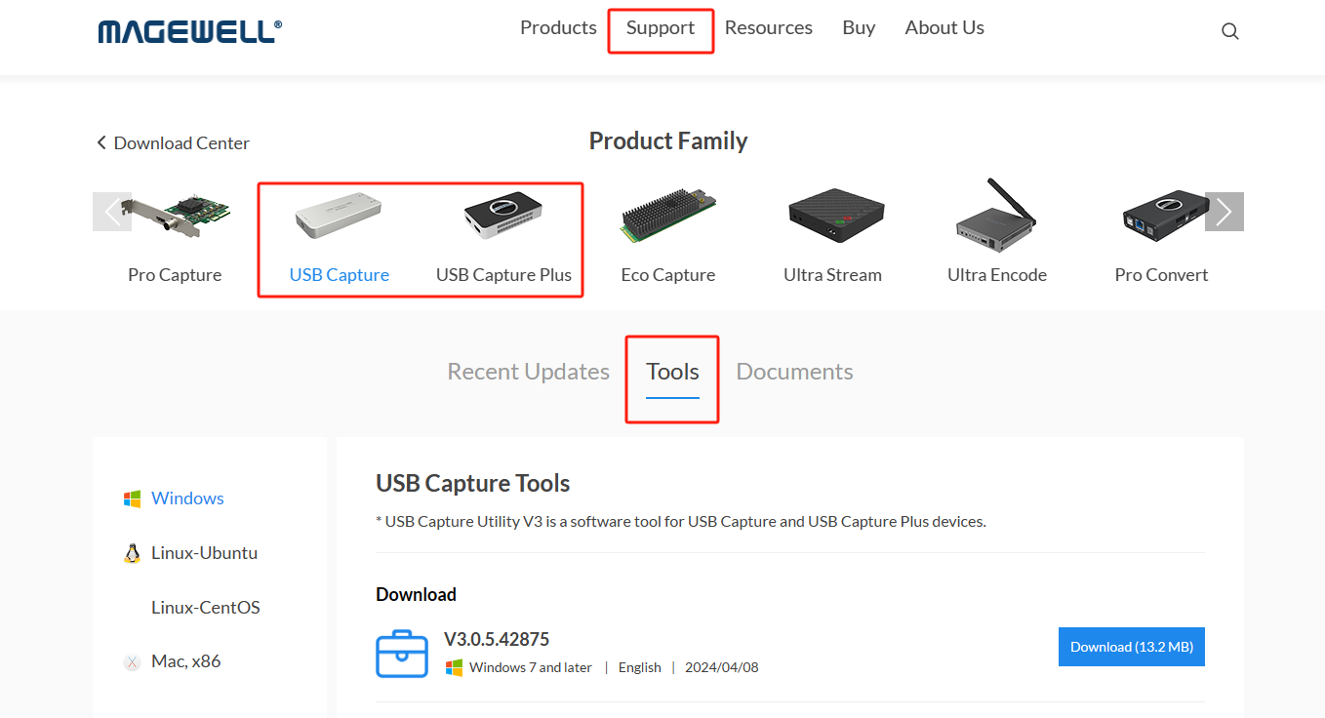
Task: Click the Product Family heading
Action: coord(668,141)
